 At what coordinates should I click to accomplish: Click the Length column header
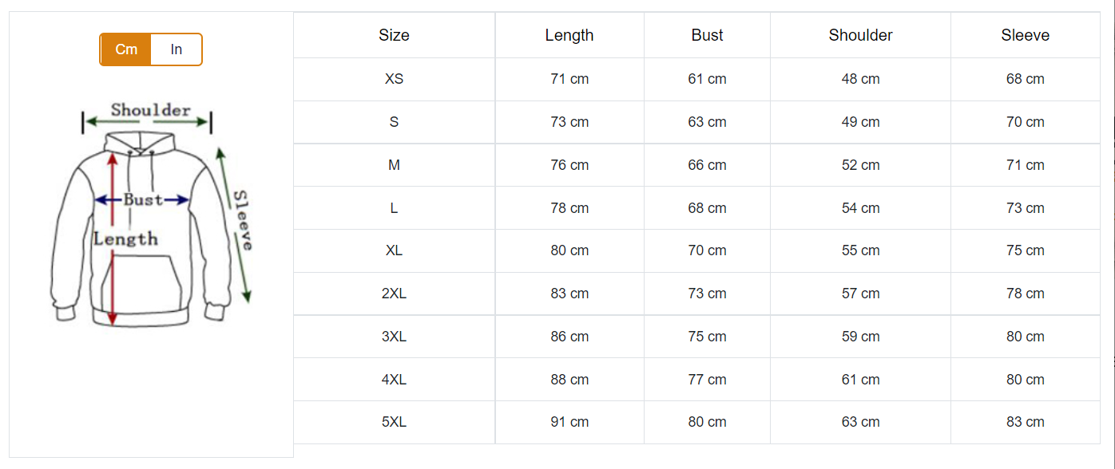(x=569, y=35)
